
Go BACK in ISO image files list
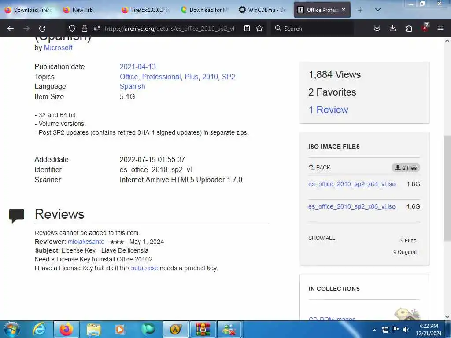tap(320, 167)
